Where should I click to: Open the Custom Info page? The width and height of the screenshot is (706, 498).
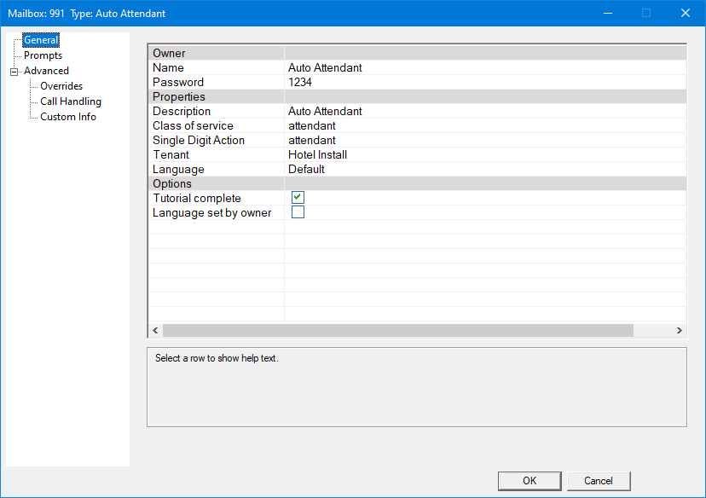(68, 117)
